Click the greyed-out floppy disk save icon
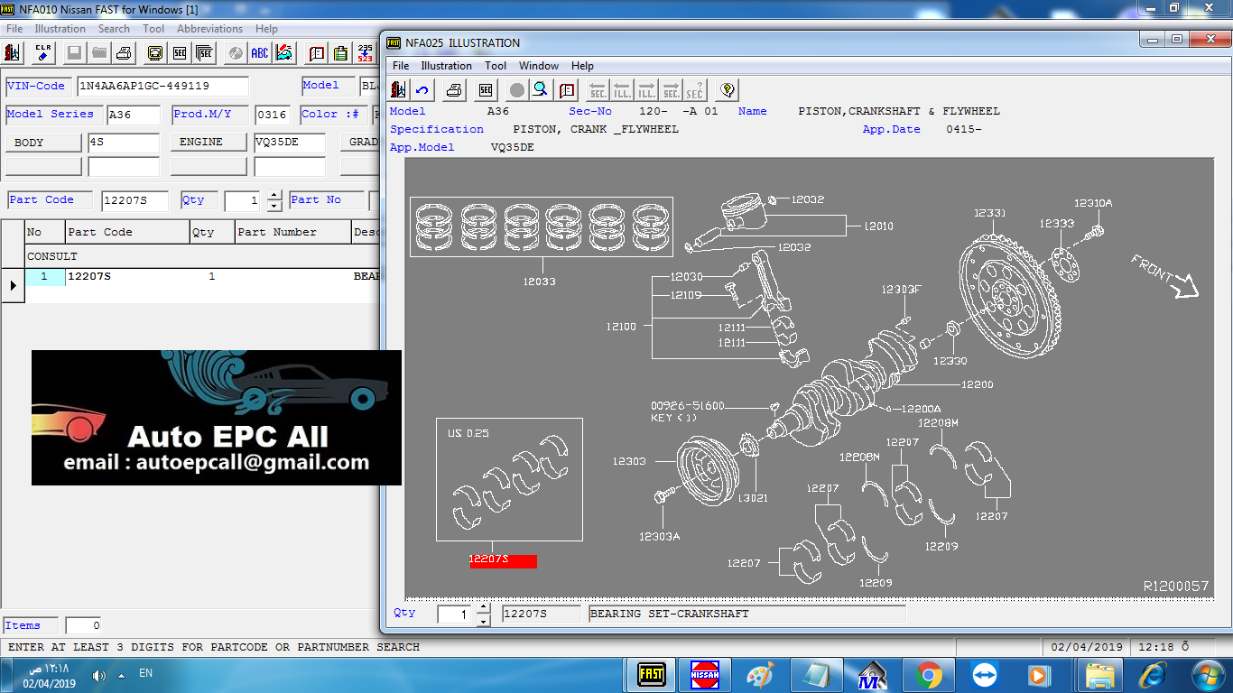The height and width of the screenshot is (693, 1233). pos(74,53)
